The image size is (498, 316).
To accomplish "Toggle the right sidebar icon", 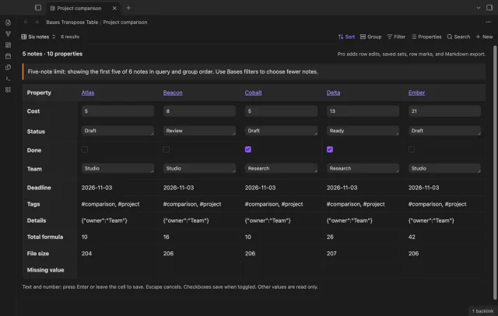I will 489,8.
